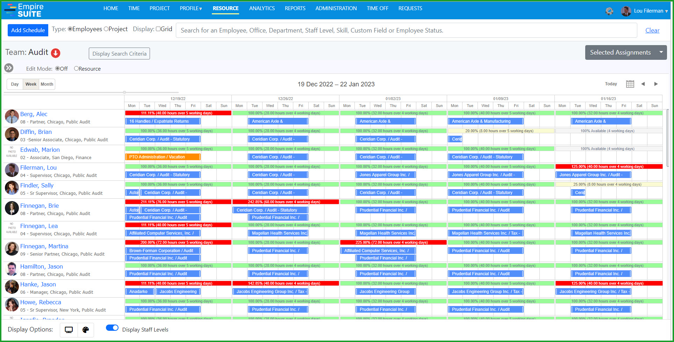Click Lou Filerman's profile avatar
The image size is (674, 342).
coord(626,11)
